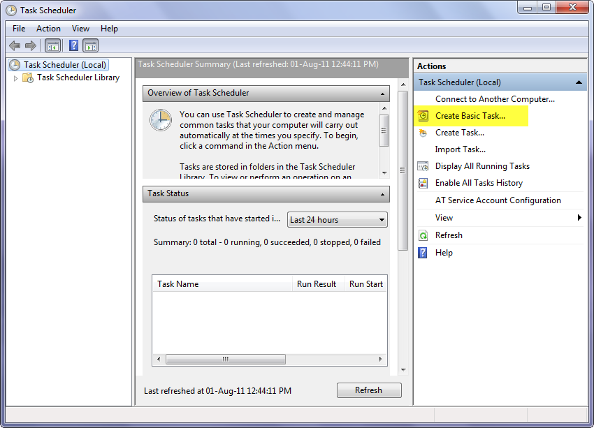
Task: Click the Create Basic Task clock icon
Action: click(x=423, y=116)
